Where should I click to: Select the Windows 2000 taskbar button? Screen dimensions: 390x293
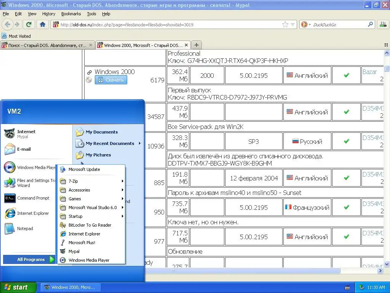coord(70,287)
